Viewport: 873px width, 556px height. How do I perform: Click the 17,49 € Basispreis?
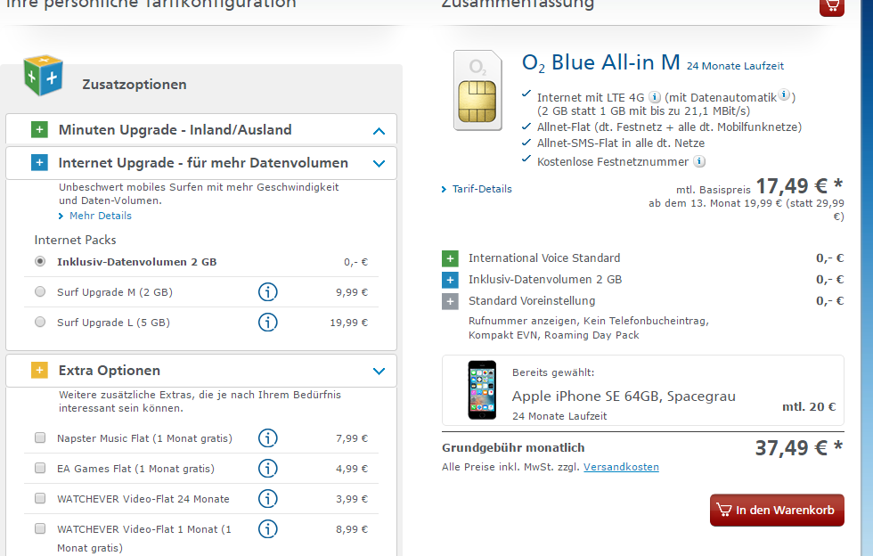(799, 185)
